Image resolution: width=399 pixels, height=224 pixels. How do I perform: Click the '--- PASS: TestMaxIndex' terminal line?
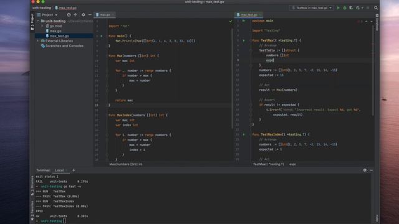tap(62, 206)
